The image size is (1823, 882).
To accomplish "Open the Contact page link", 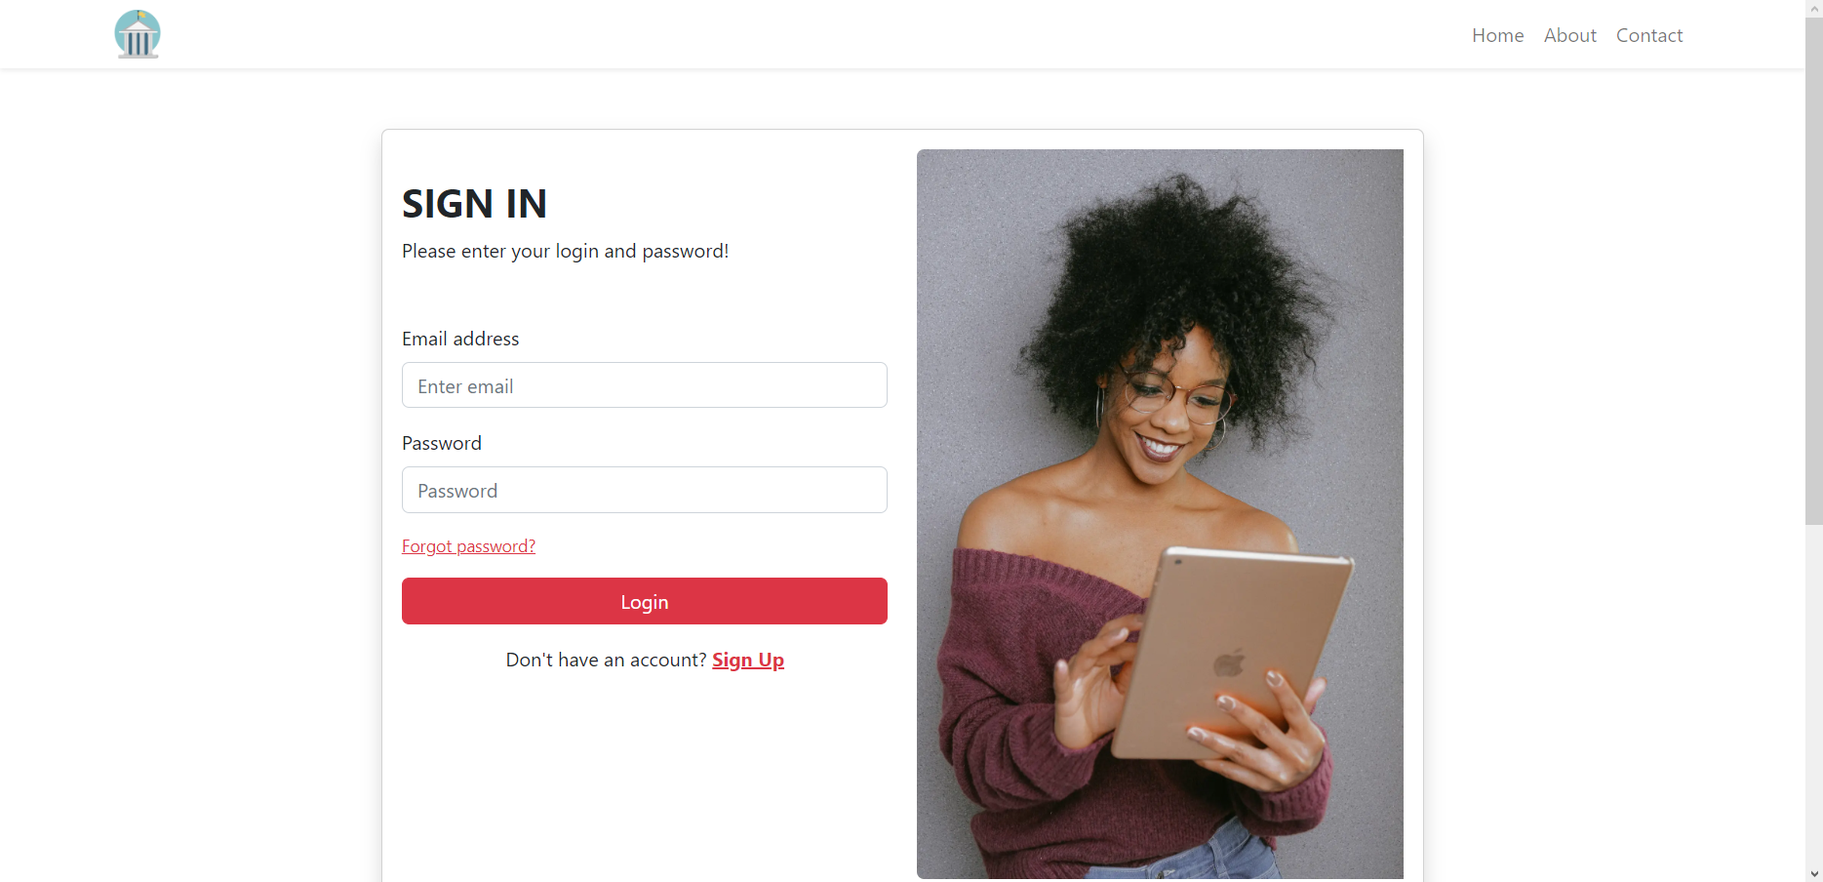I will point(1648,35).
